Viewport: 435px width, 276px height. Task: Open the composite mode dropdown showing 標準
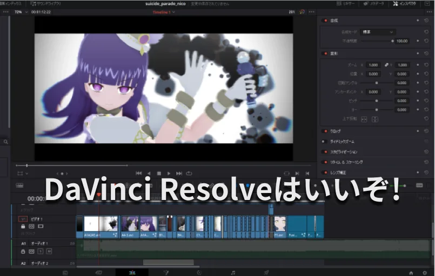pos(378,32)
